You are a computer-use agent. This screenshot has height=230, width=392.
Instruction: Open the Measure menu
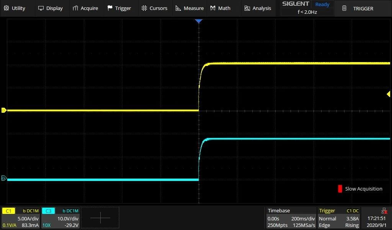click(189, 8)
